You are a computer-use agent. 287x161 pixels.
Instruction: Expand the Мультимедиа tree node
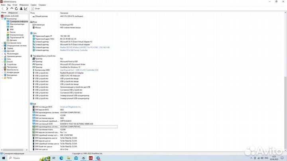point(2,54)
